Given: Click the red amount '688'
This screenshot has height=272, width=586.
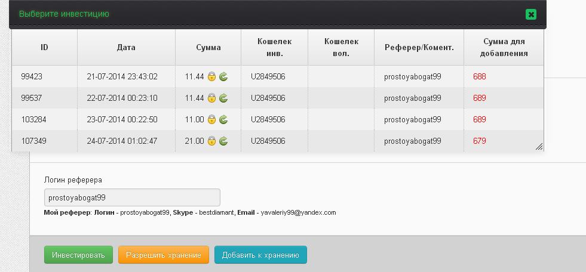Looking at the screenshot, I should [x=480, y=77].
